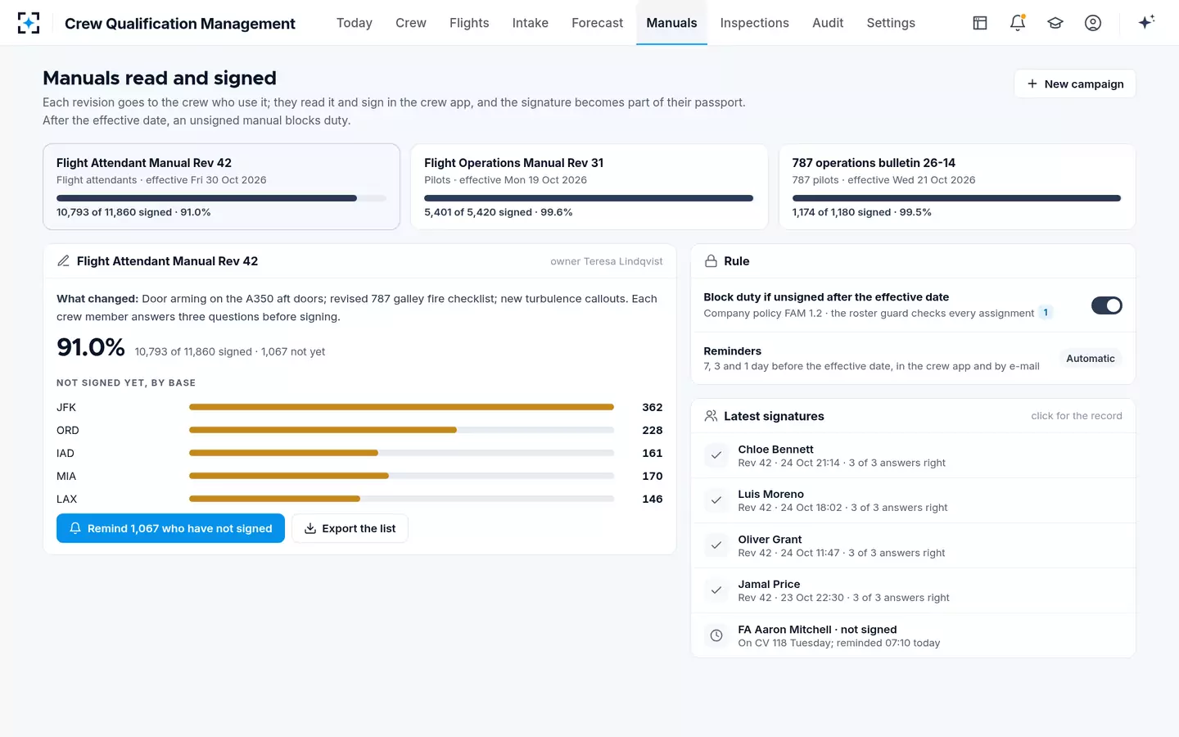
Task: Click the MIA base count 170
Action: pos(653,476)
